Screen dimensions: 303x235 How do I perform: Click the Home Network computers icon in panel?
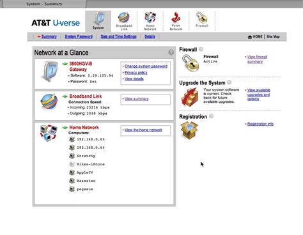pyautogui.click(x=49, y=133)
